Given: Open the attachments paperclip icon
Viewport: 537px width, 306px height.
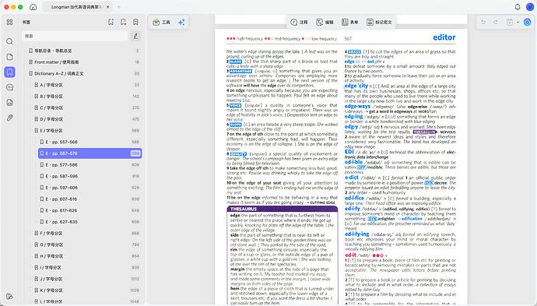Looking at the screenshot, I should (x=9, y=118).
